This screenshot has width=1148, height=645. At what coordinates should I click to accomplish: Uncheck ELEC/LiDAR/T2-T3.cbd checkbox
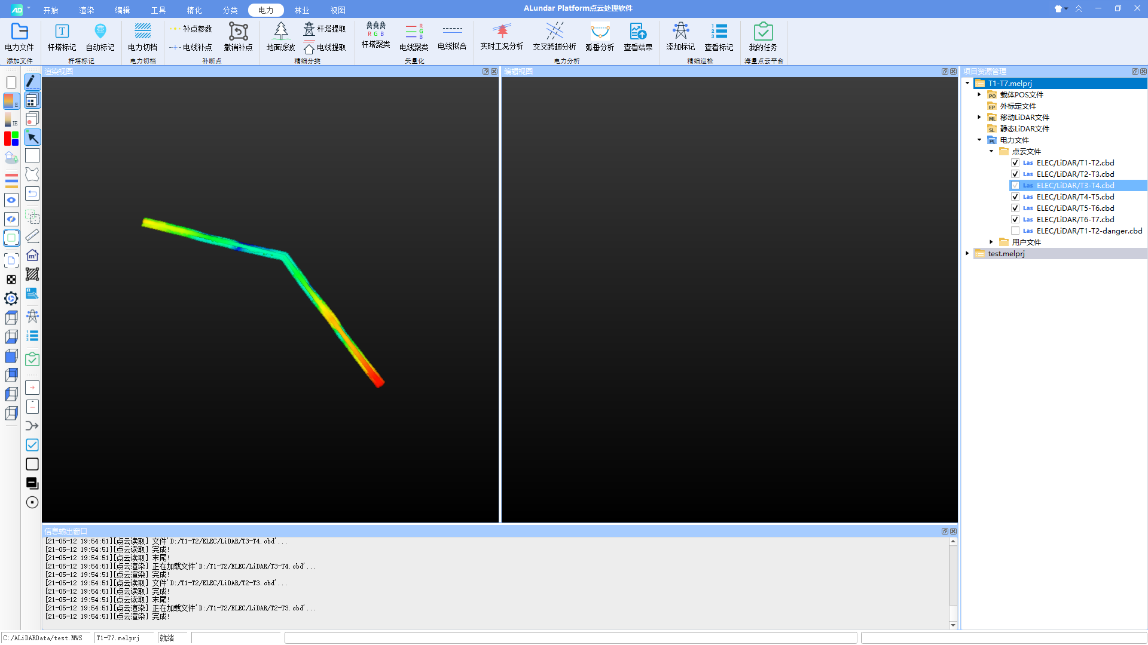point(1015,174)
